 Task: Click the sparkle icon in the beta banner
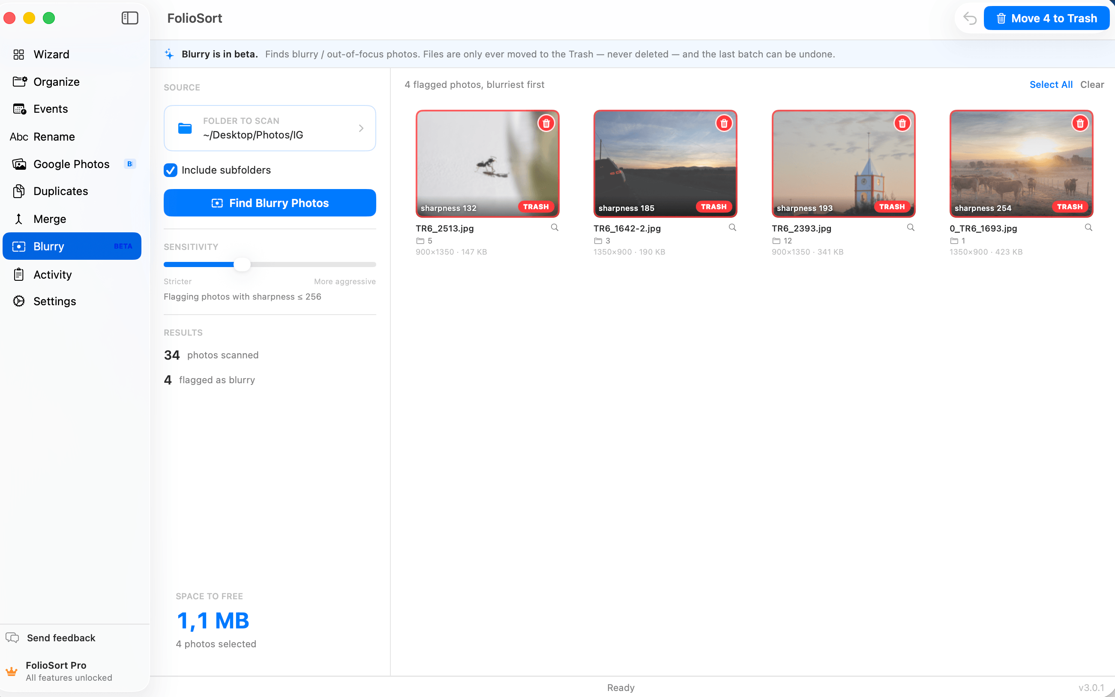coord(169,54)
